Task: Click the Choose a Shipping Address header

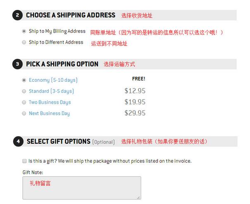Action: pyautogui.click(x=71, y=15)
